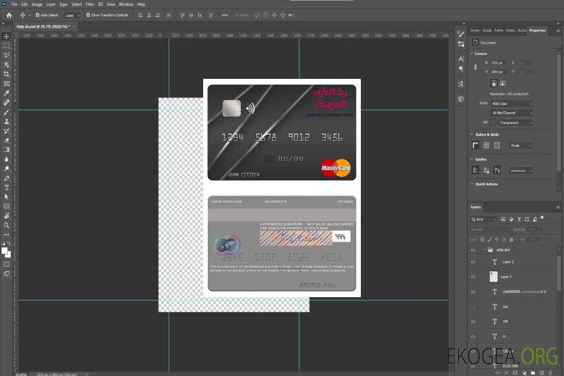The height and width of the screenshot is (376, 564).
Task: Select landscape canvas orientation button
Action: 502,84
